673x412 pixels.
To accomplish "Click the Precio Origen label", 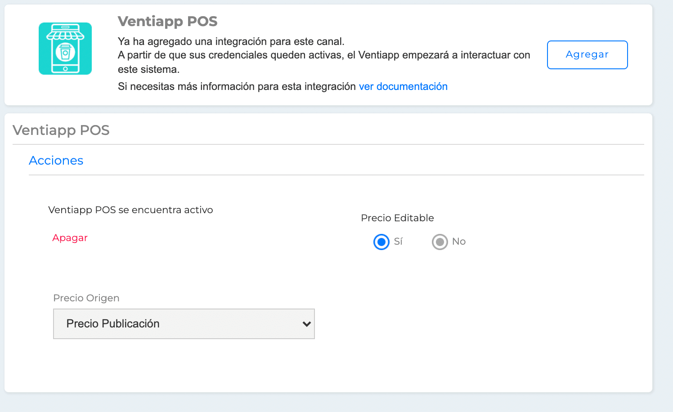I will click(x=86, y=298).
